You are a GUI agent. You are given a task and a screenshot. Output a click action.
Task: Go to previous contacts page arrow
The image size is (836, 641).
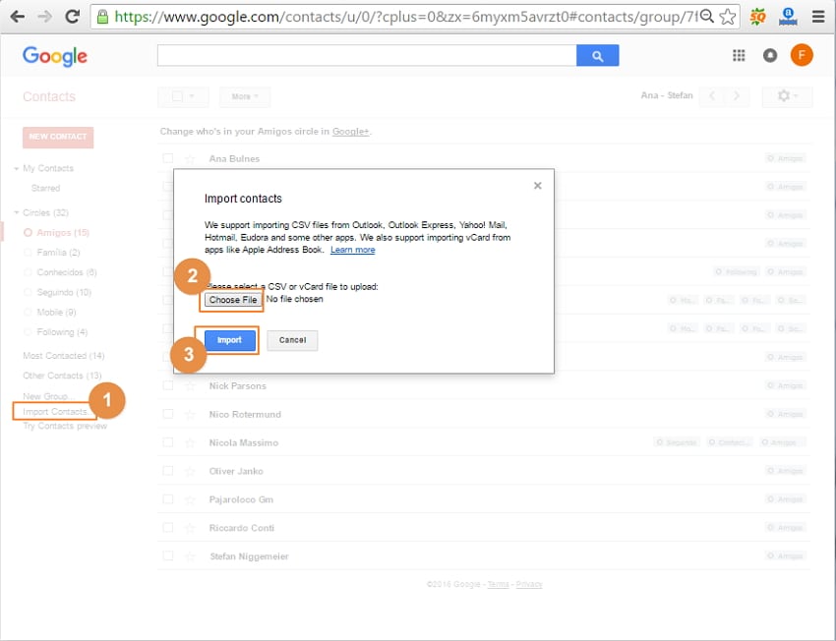click(712, 96)
